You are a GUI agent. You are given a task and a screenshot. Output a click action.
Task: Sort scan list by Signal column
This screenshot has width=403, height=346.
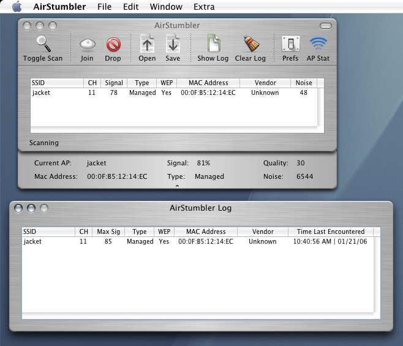113,83
